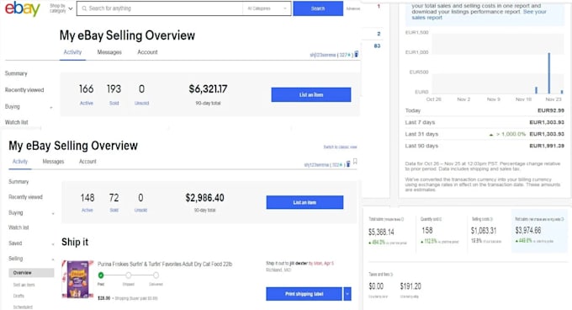The height and width of the screenshot is (310, 572).
Task: Open Summary in the upper sidebar
Action: coord(16,73)
